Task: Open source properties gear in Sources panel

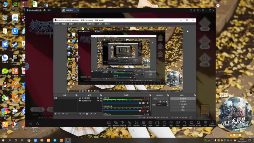Action: tap(87, 114)
